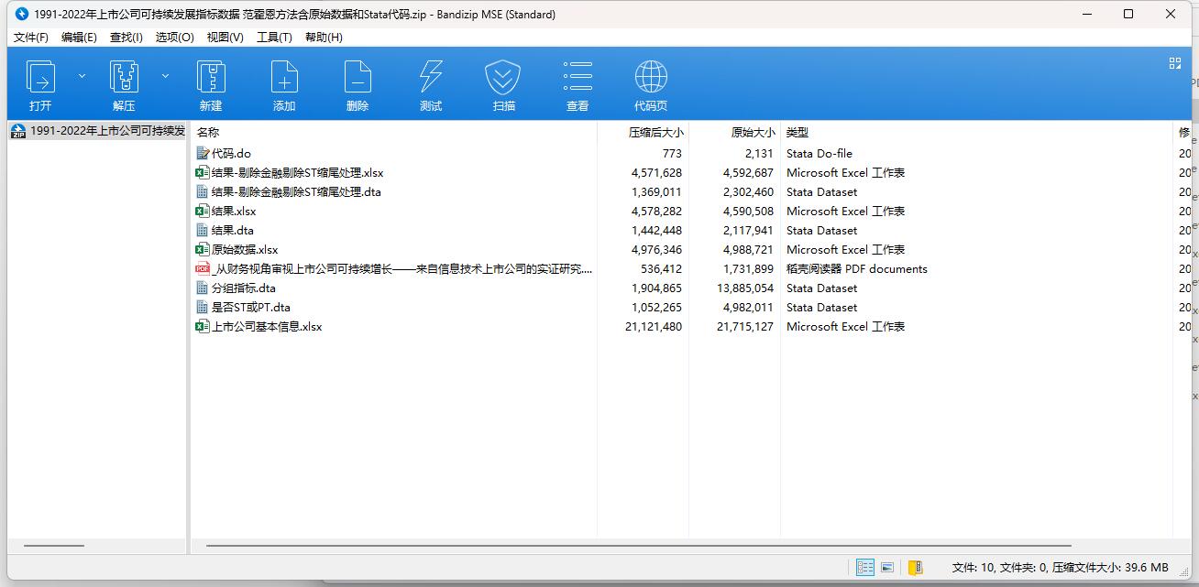Image resolution: width=1199 pixels, height=587 pixels.
Task: Select the file 结果.xlsx
Action: (234, 212)
